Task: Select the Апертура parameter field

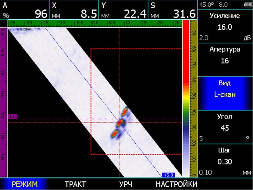Action: coord(225,55)
